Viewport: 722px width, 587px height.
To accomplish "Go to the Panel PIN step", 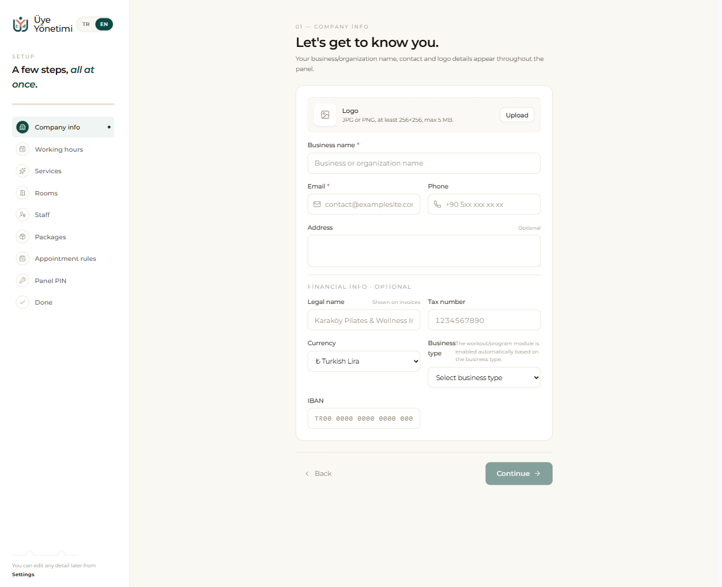I will click(x=63, y=280).
